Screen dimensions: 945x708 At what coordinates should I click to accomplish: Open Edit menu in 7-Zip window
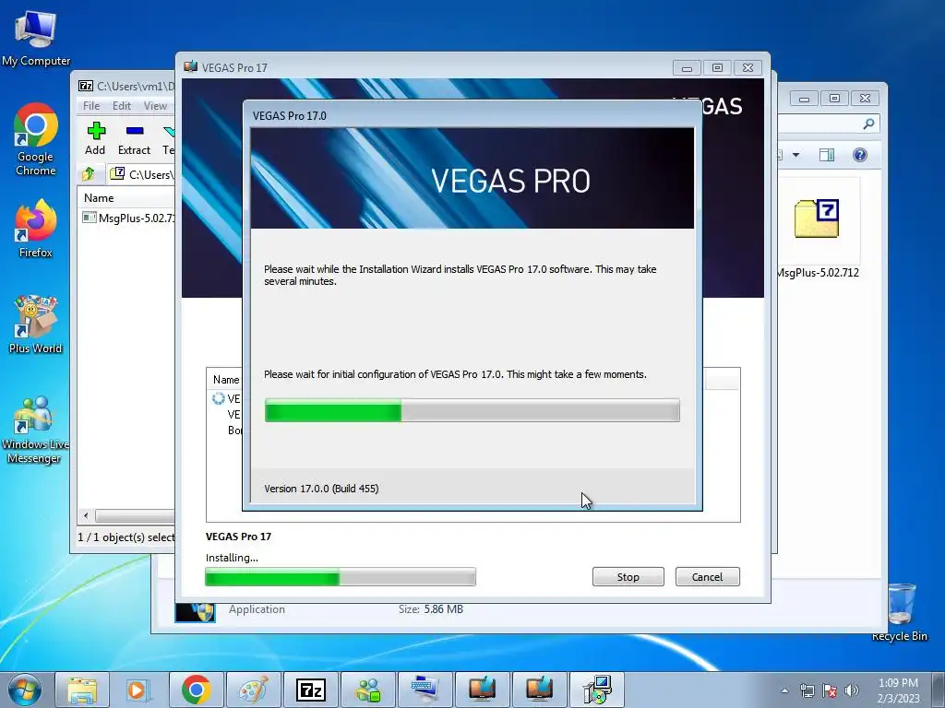click(121, 106)
